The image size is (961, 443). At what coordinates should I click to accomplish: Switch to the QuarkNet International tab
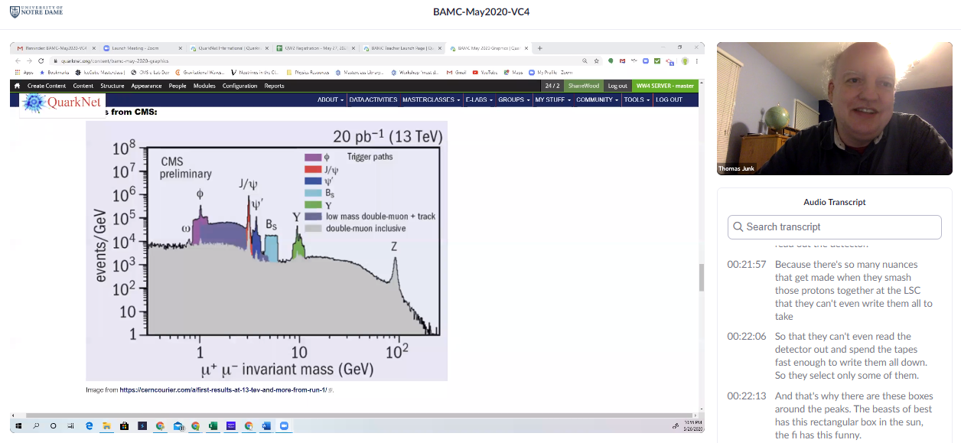pos(230,48)
